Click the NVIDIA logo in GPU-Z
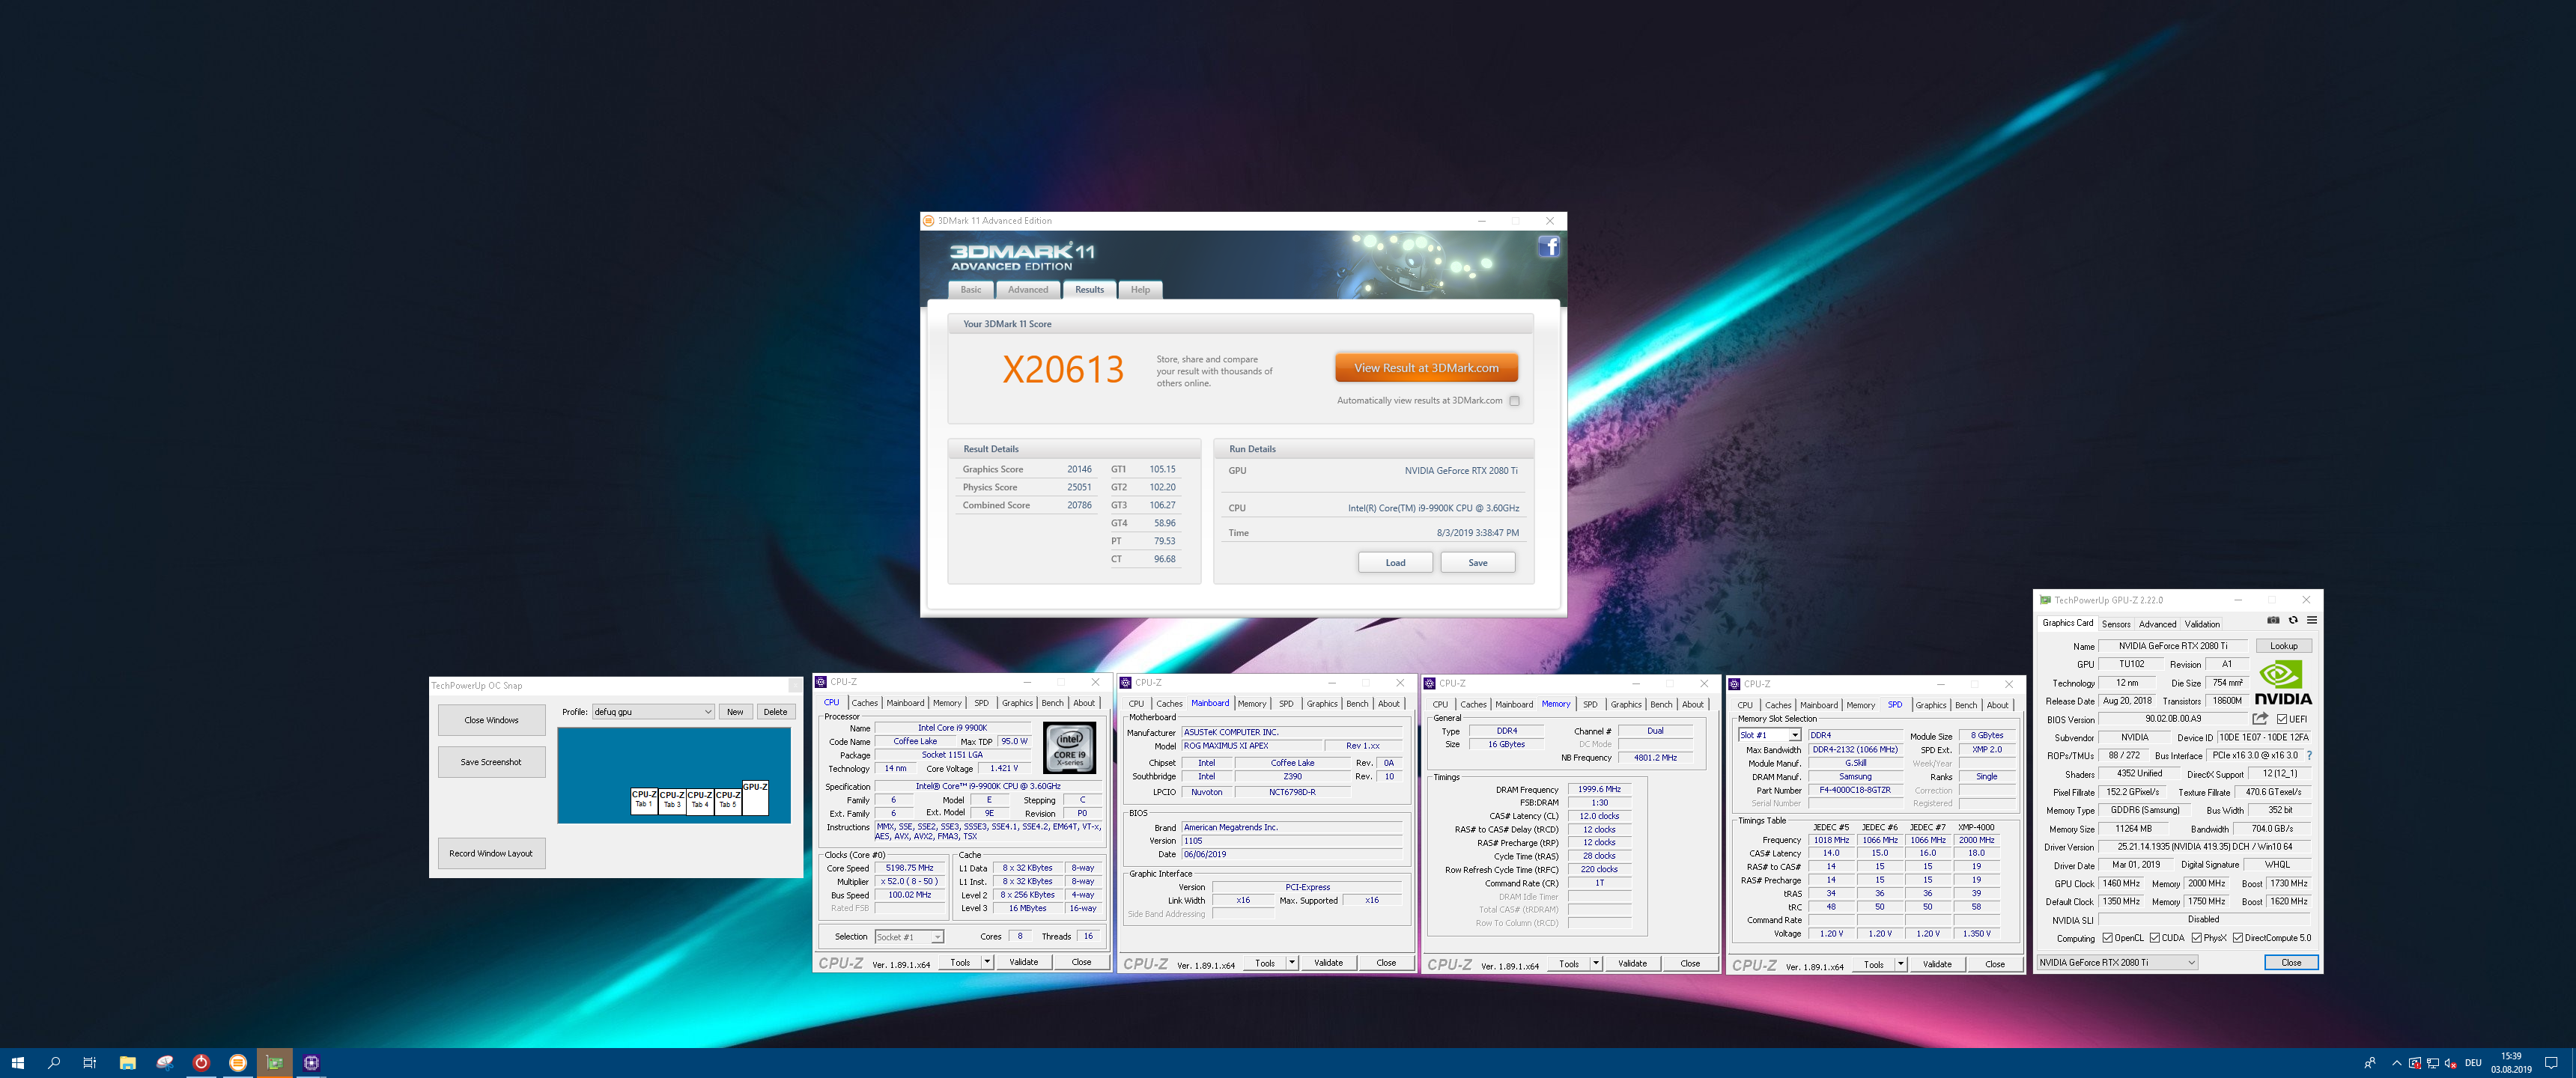This screenshot has width=2576, height=1078. click(2283, 683)
